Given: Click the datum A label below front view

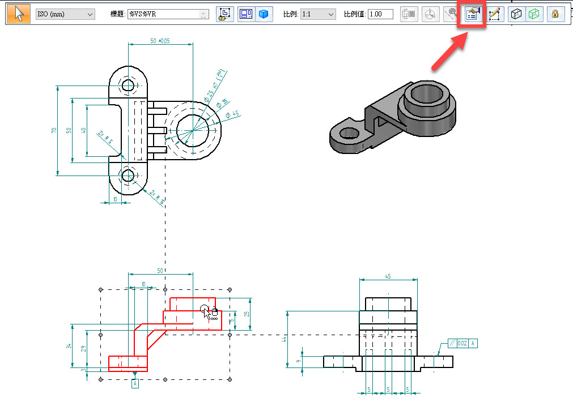Looking at the screenshot, I should 135,384.
